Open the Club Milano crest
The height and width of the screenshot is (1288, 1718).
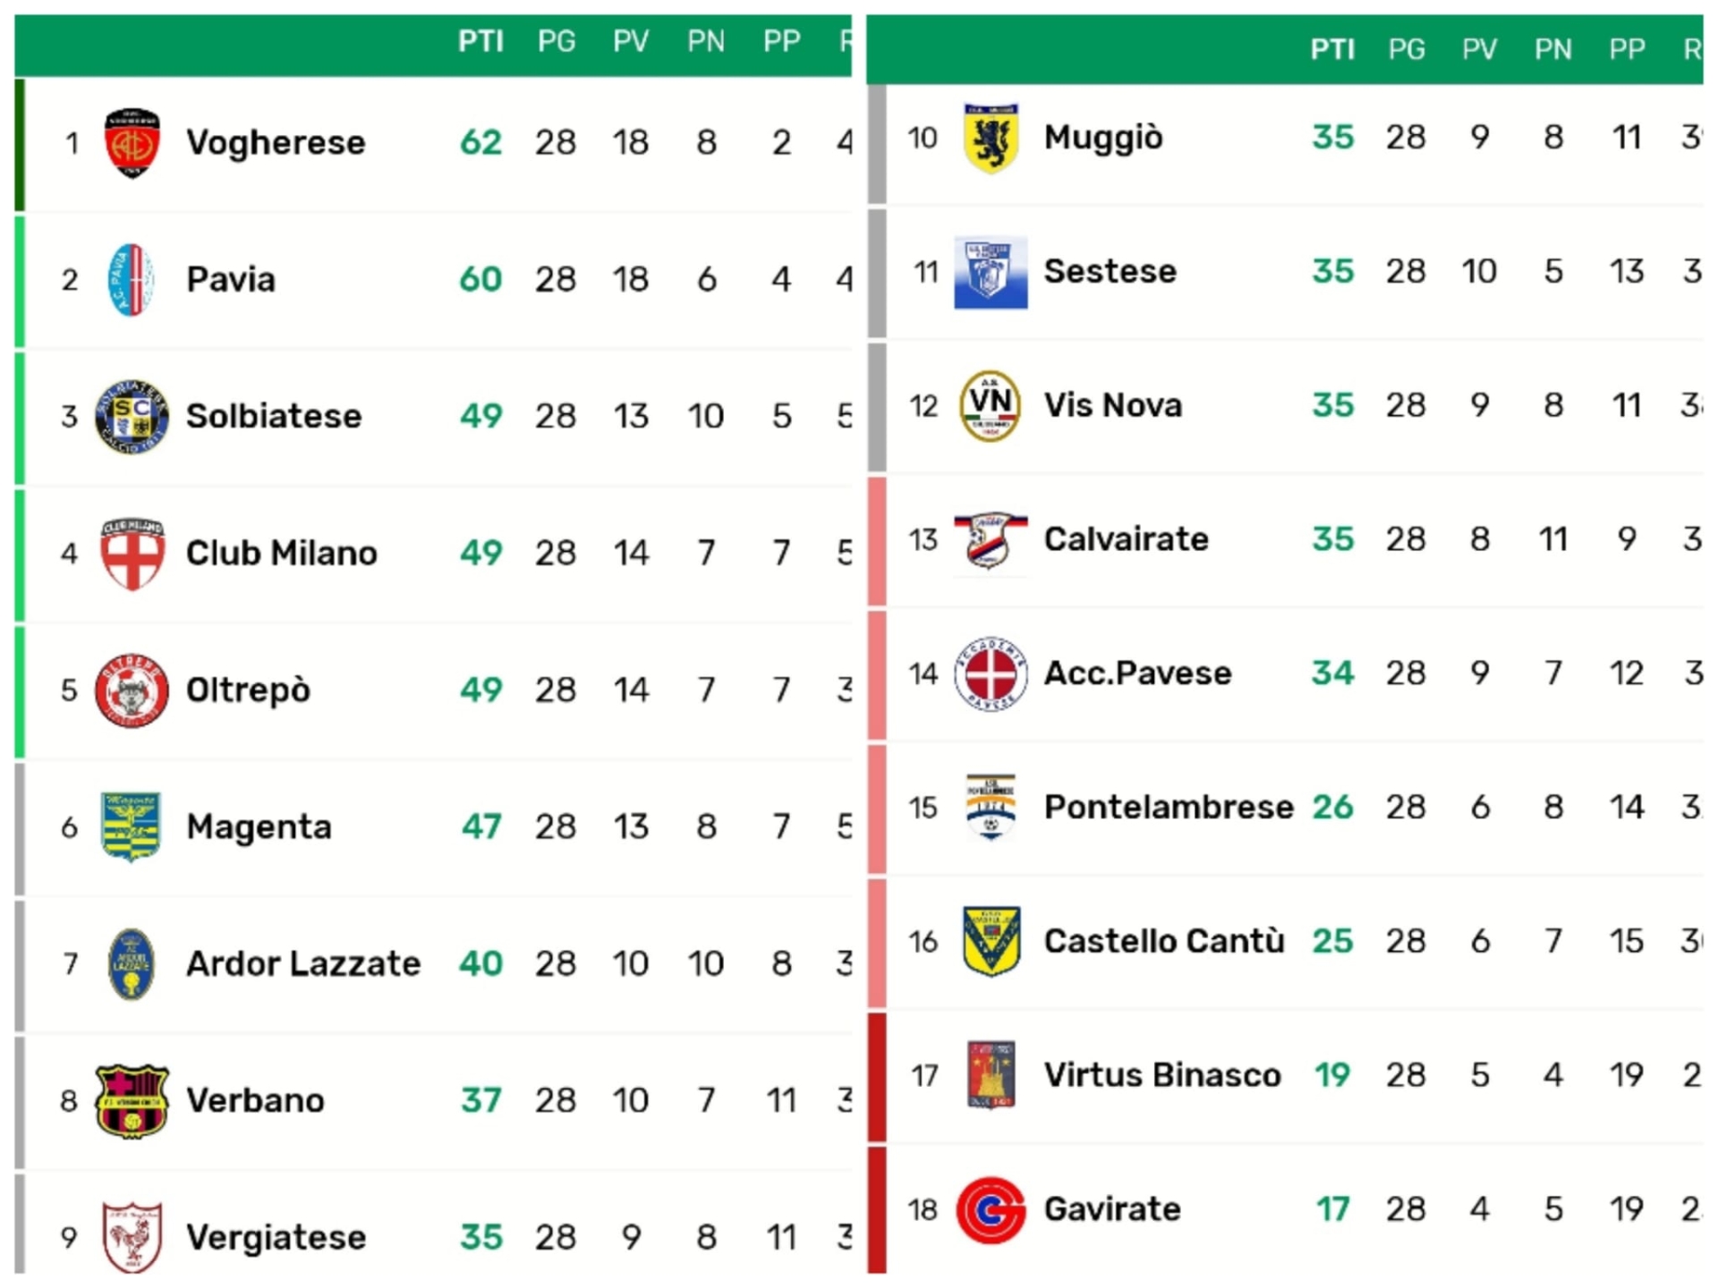pyautogui.click(x=132, y=554)
